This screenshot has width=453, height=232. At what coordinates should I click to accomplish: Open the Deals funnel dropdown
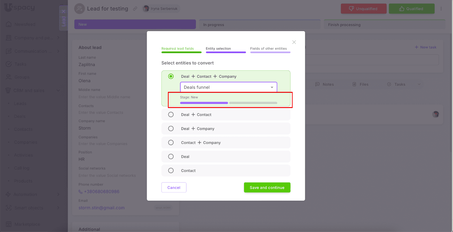(228, 87)
